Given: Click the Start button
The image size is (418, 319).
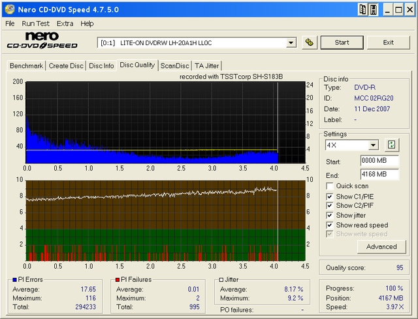Looking at the screenshot, I should point(342,42).
